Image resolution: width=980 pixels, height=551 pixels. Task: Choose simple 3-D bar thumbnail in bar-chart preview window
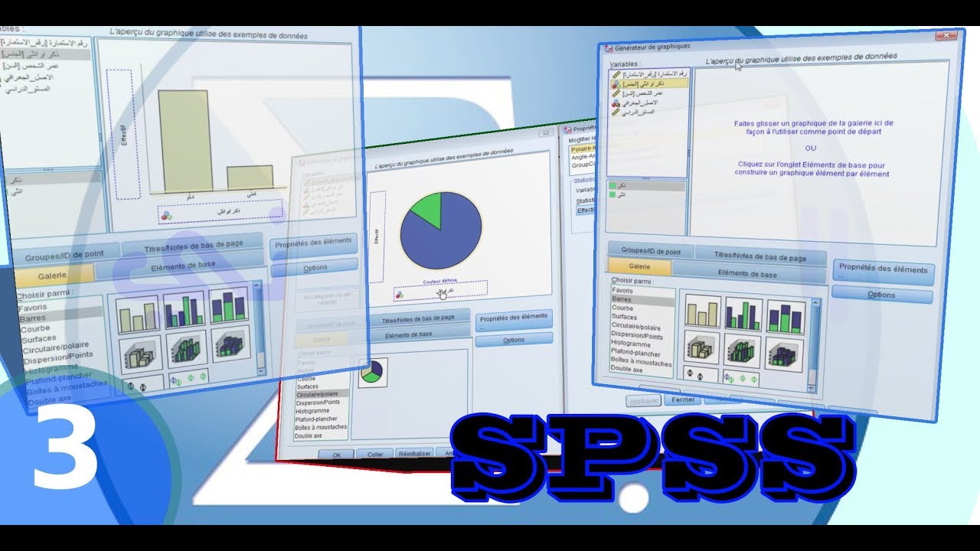point(139,353)
